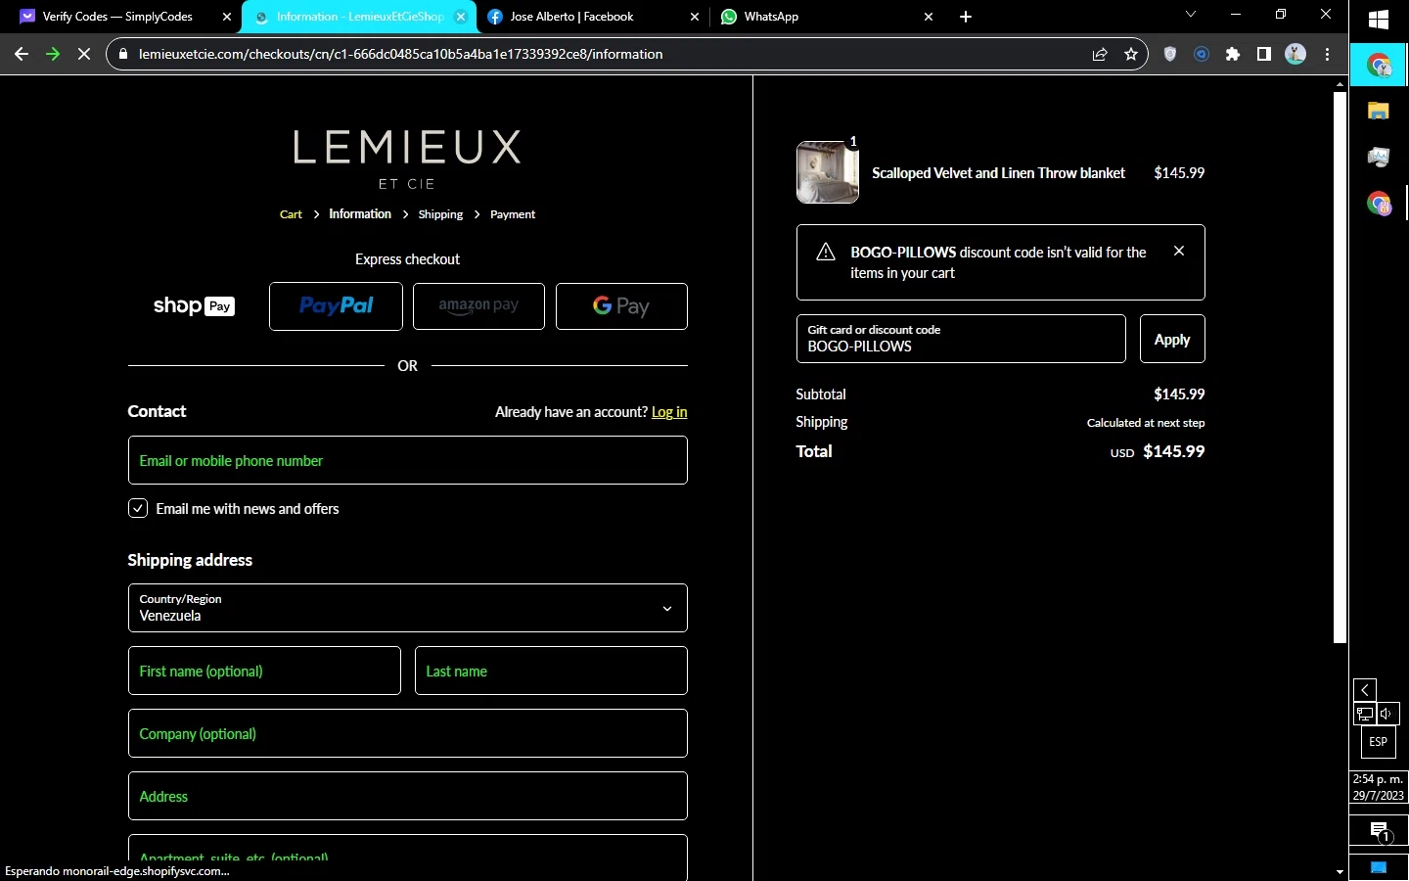Open the shield extension icon
Viewport: 1409px width, 881px height.
1170,54
